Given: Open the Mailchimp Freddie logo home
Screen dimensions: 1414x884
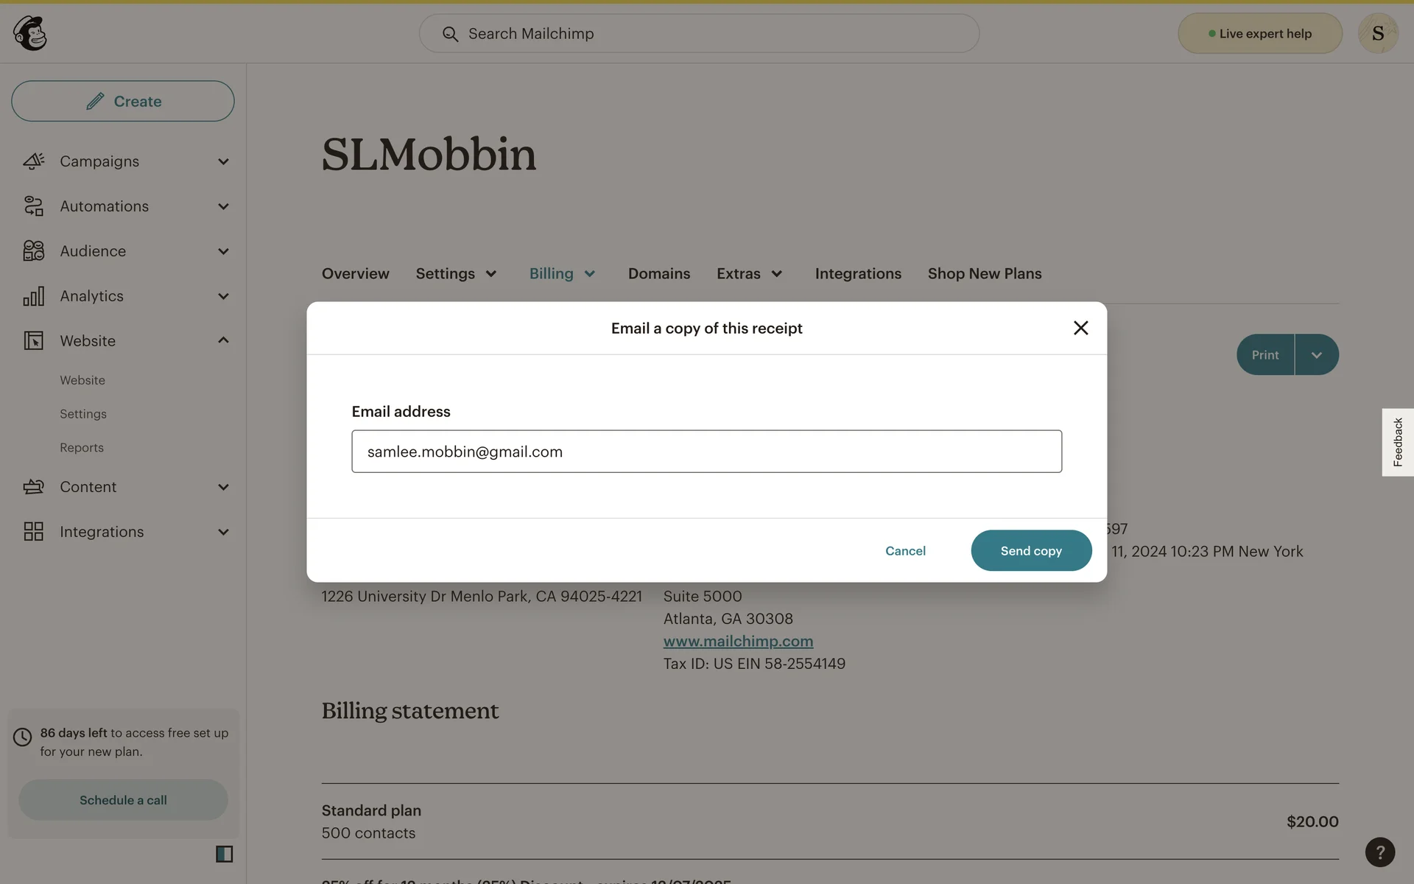Looking at the screenshot, I should click(x=30, y=33).
